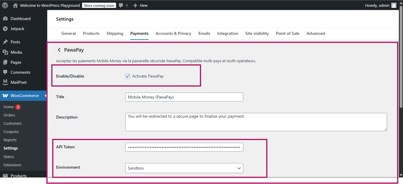
Task: Click the Products archive icon
Action: pyautogui.click(x=5, y=175)
